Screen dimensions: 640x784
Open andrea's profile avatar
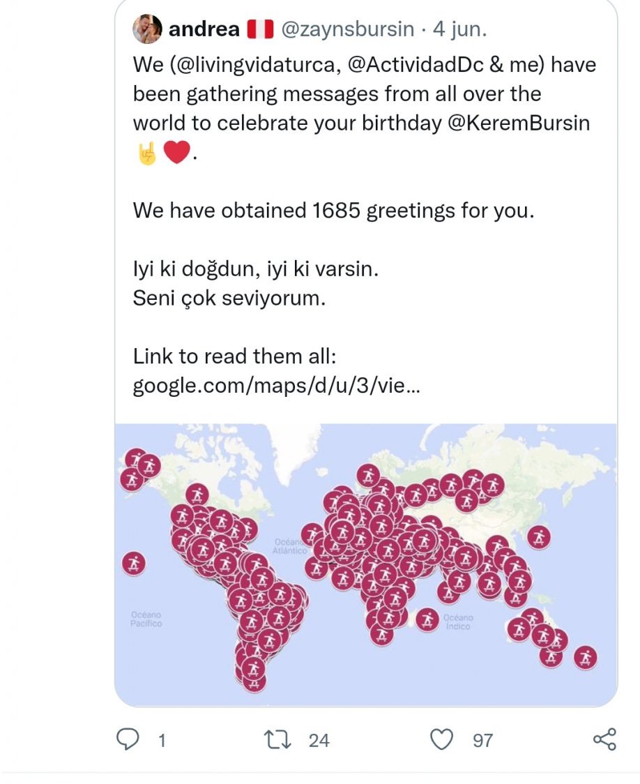coord(147,29)
